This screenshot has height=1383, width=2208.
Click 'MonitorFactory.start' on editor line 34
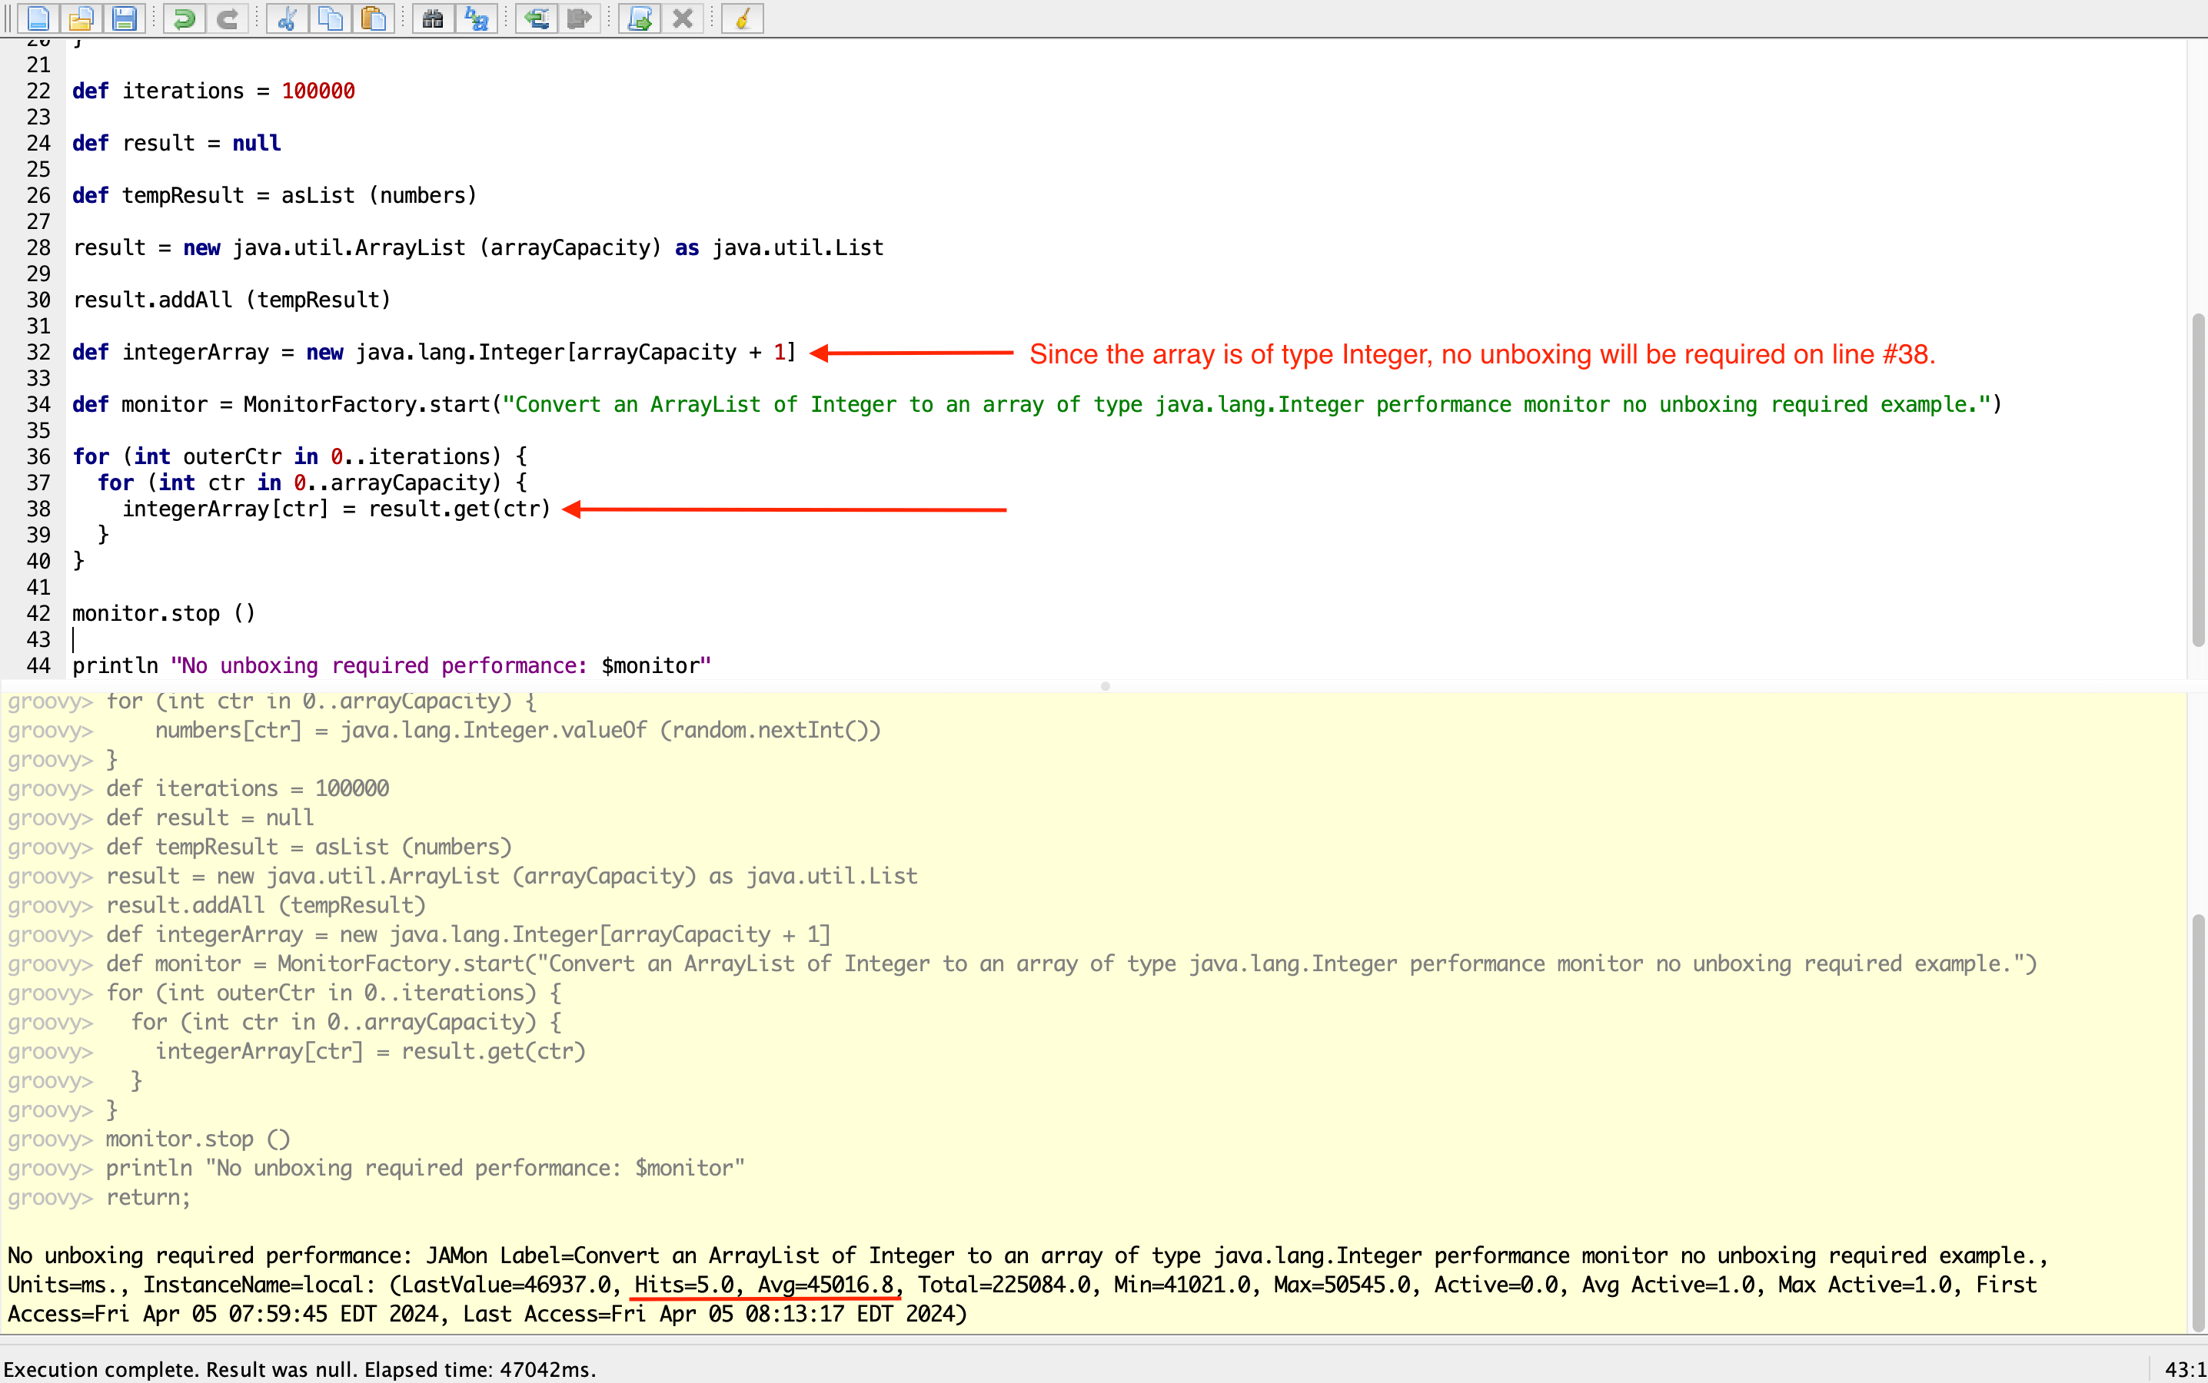pyautogui.click(x=367, y=403)
